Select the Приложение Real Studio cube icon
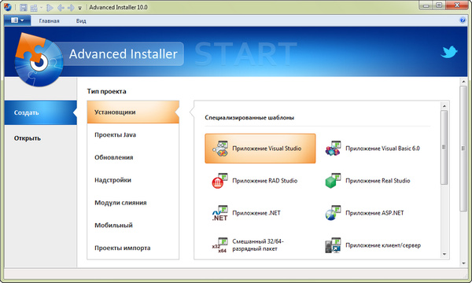 333,181
